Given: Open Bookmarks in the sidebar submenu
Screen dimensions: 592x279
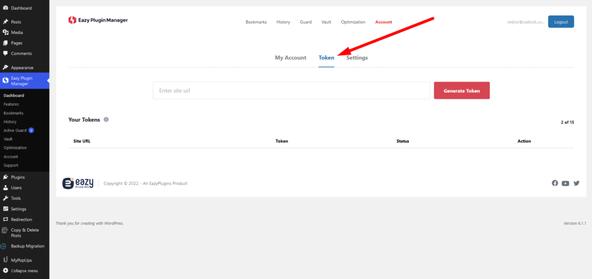Looking at the screenshot, I should coord(13,113).
